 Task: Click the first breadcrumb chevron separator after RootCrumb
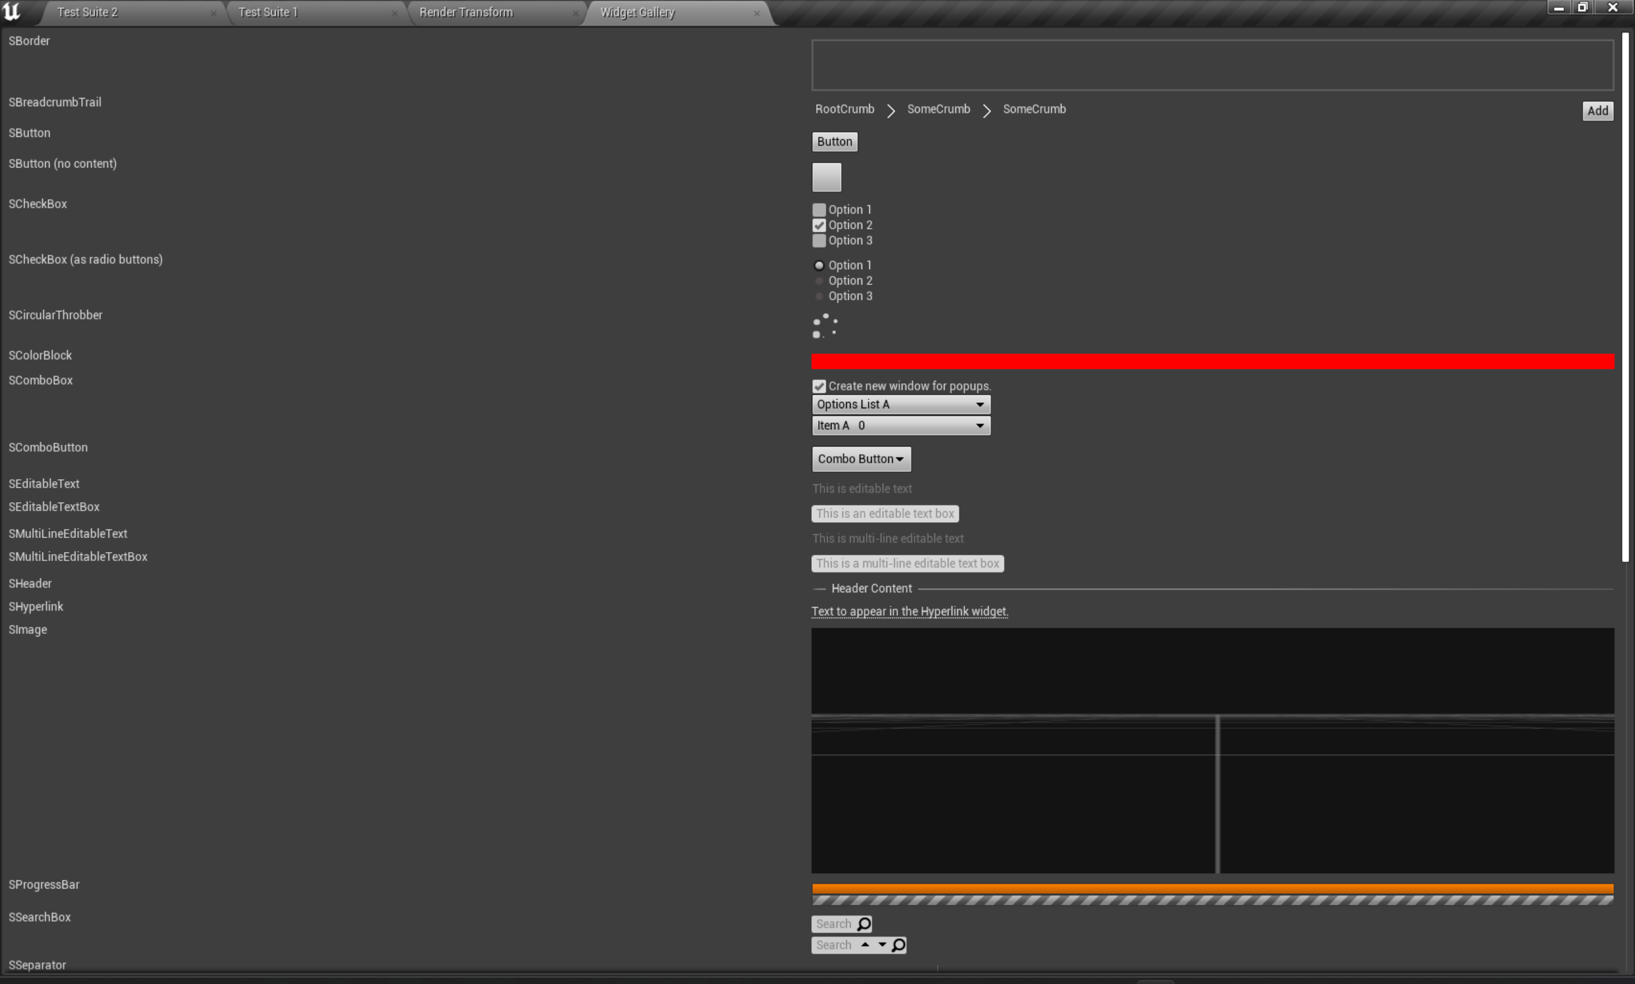coord(891,111)
